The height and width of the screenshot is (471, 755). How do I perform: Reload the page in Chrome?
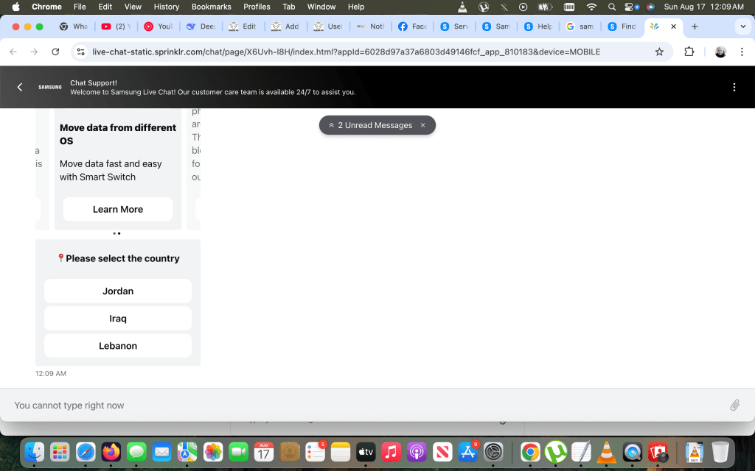point(55,52)
